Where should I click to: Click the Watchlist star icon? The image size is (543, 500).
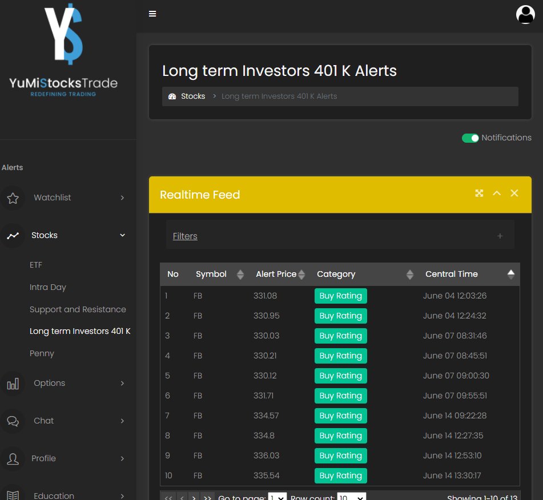point(13,198)
